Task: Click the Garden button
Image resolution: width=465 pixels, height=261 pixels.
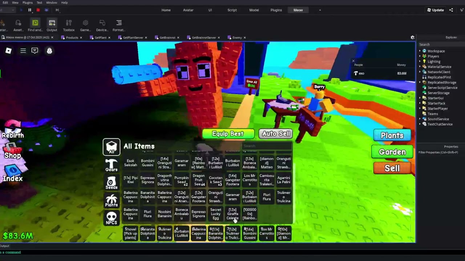Action: (392, 152)
